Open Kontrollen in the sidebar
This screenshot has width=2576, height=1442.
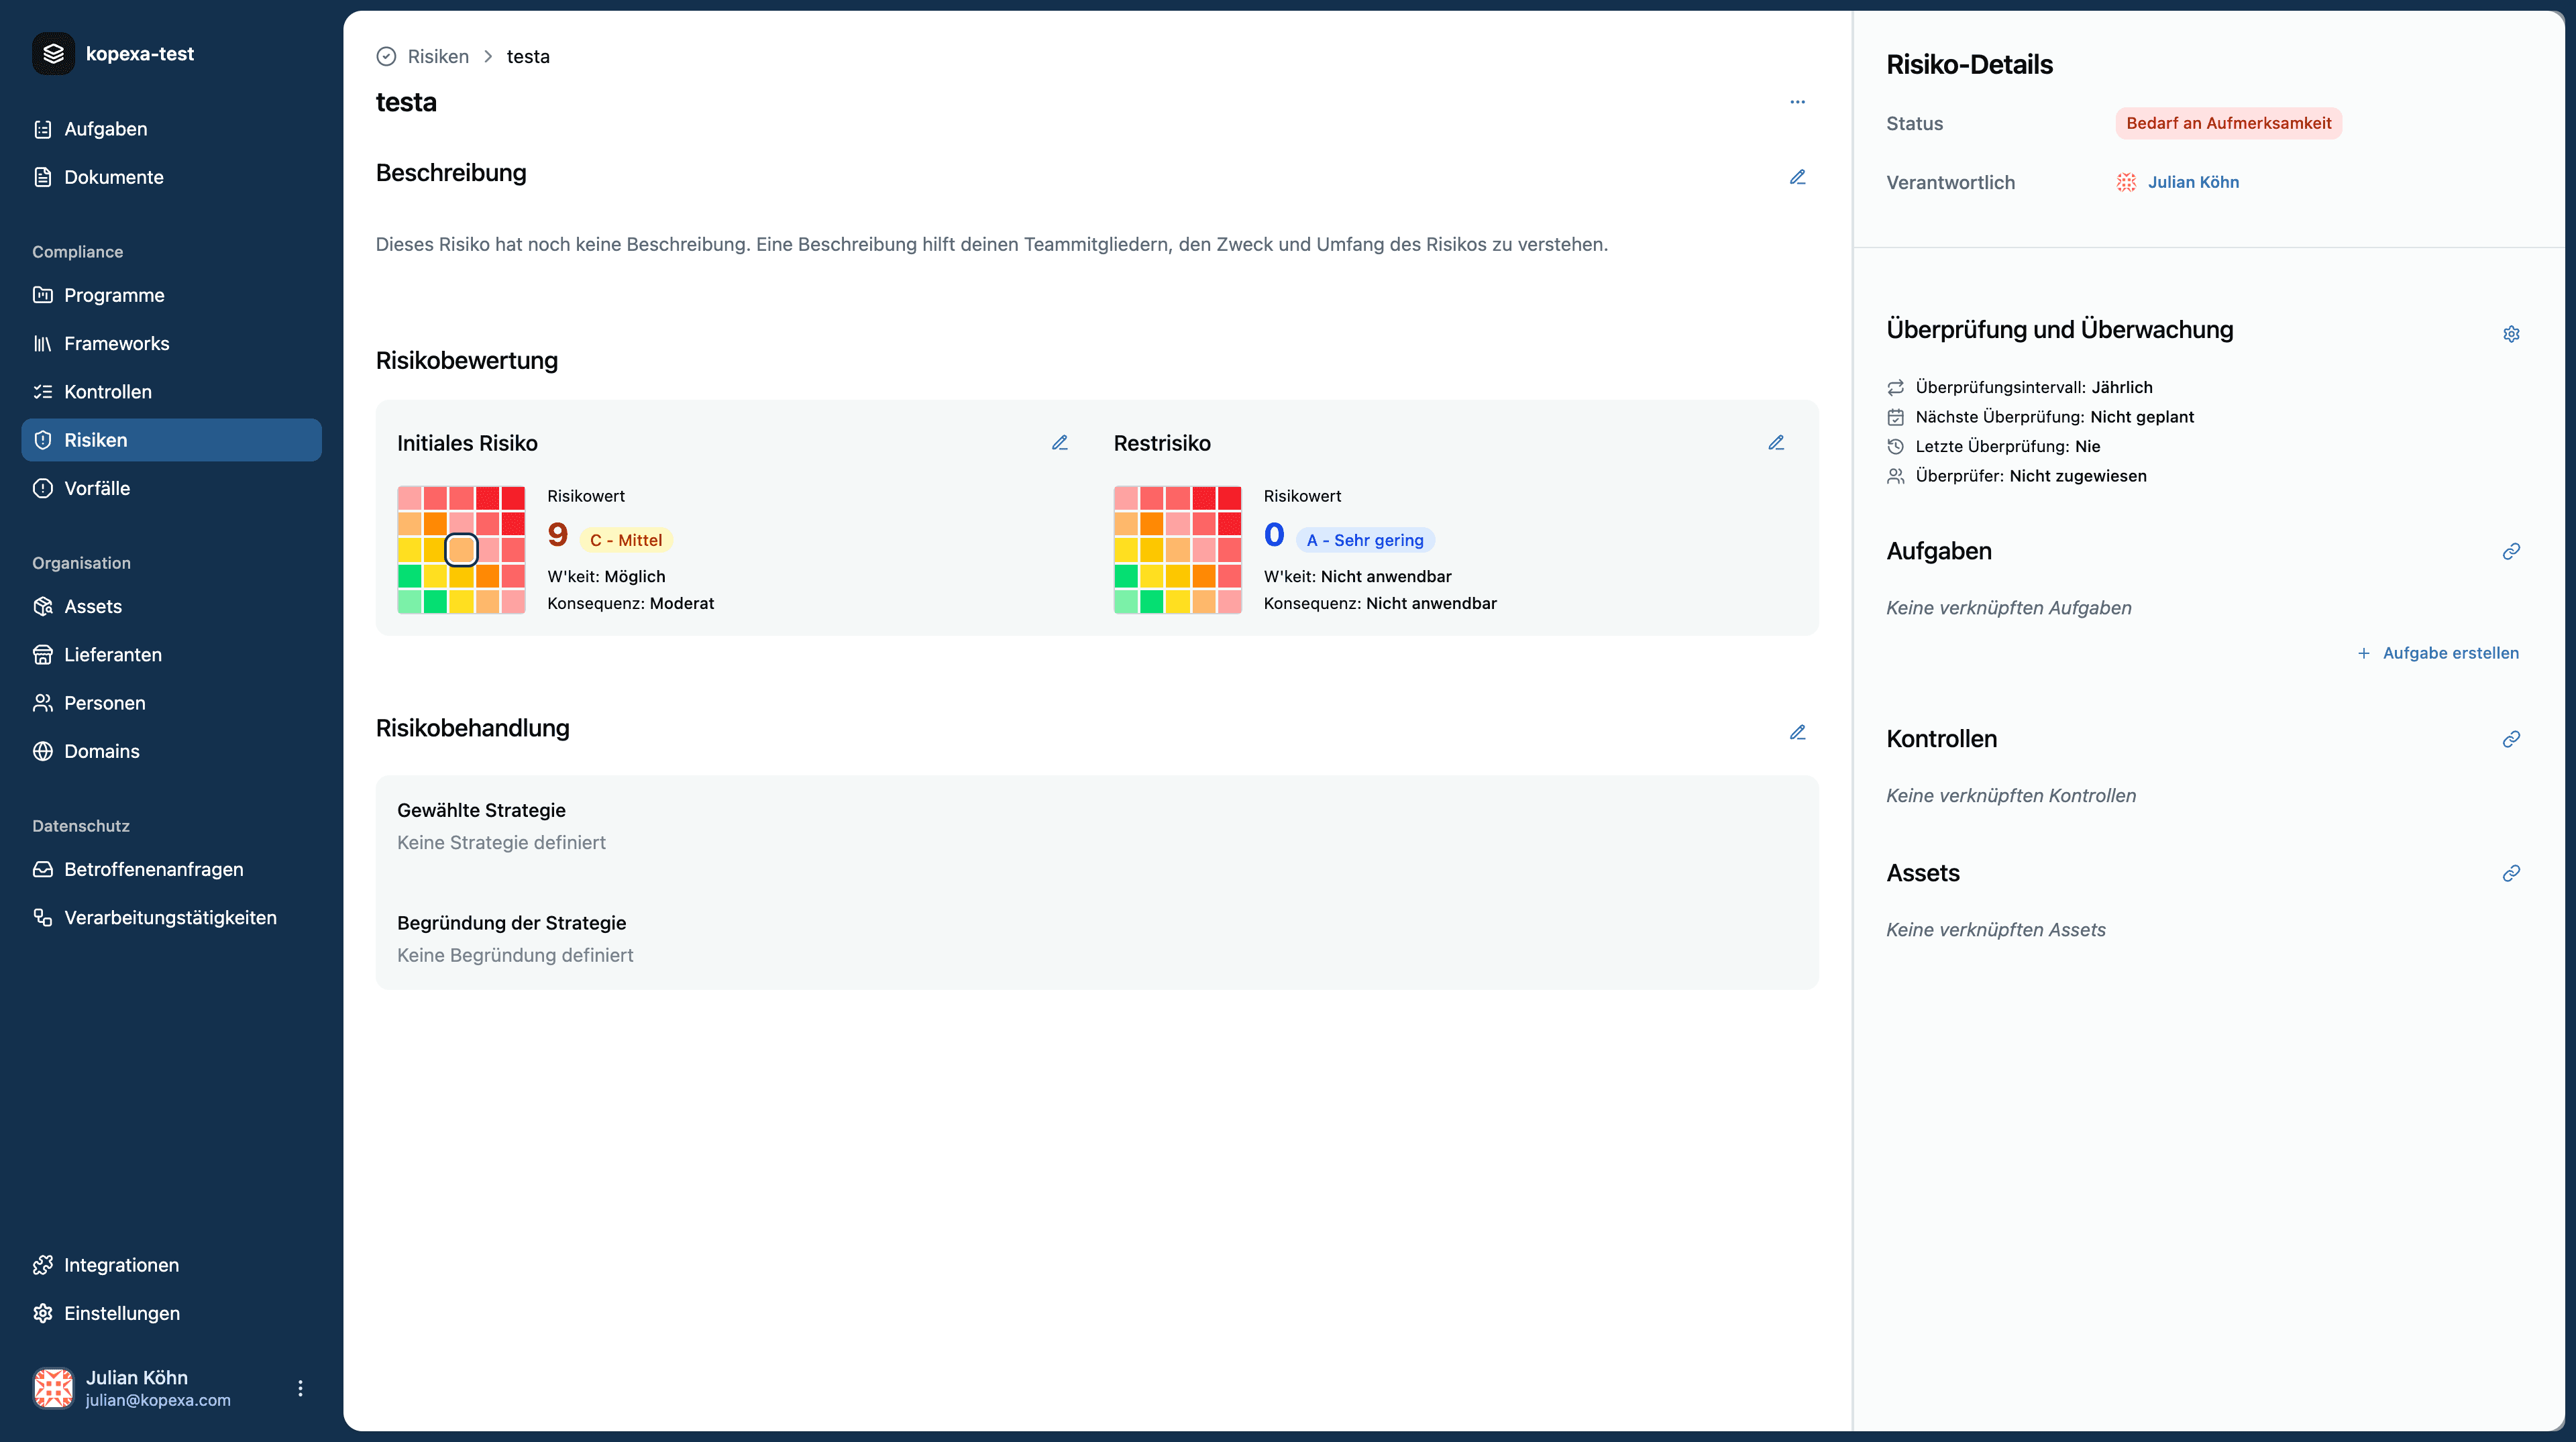point(108,391)
